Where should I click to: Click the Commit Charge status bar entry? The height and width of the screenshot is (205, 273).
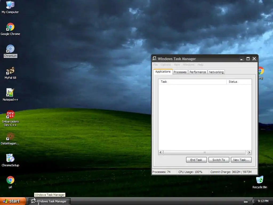click(x=231, y=172)
